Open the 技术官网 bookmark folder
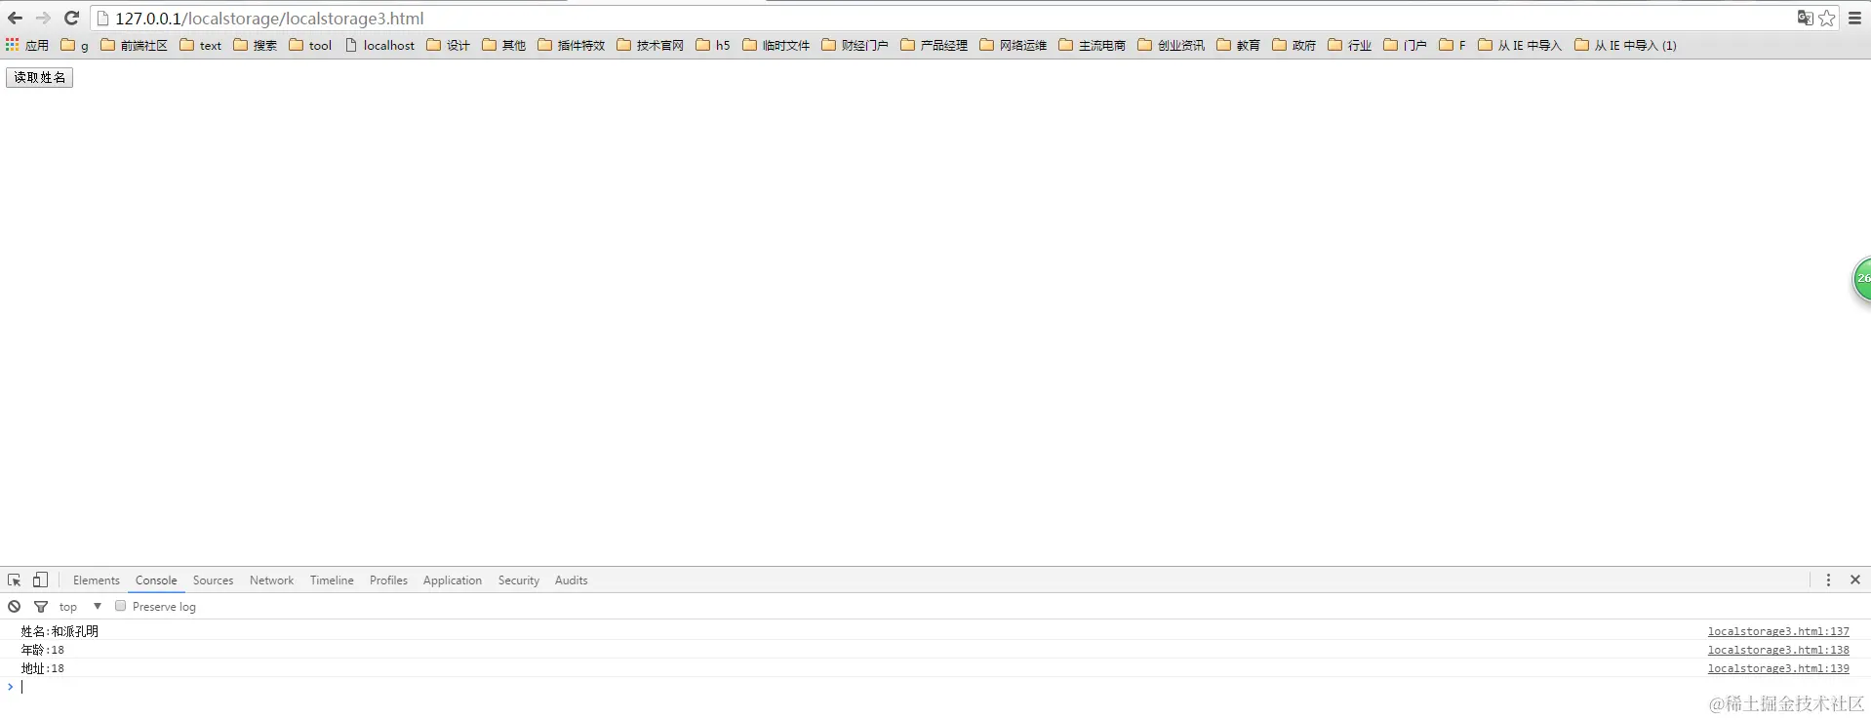Viewport: 1871px width, 720px height. pyautogui.click(x=651, y=45)
